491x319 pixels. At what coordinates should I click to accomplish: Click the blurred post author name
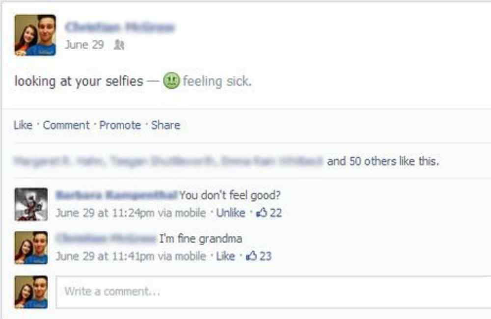(120, 27)
